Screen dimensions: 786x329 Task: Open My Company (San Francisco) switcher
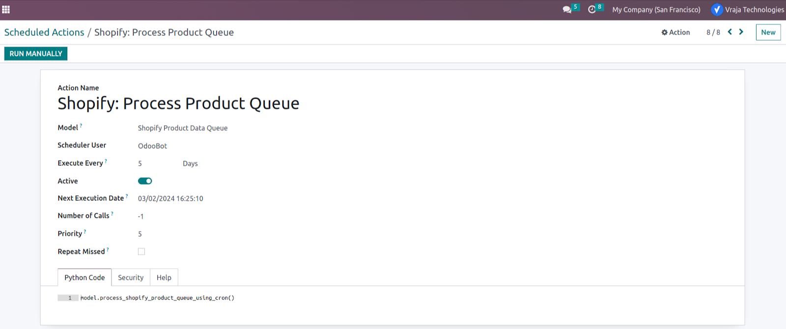tap(656, 10)
